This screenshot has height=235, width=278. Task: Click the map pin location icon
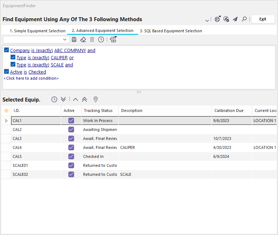[x=96, y=99]
